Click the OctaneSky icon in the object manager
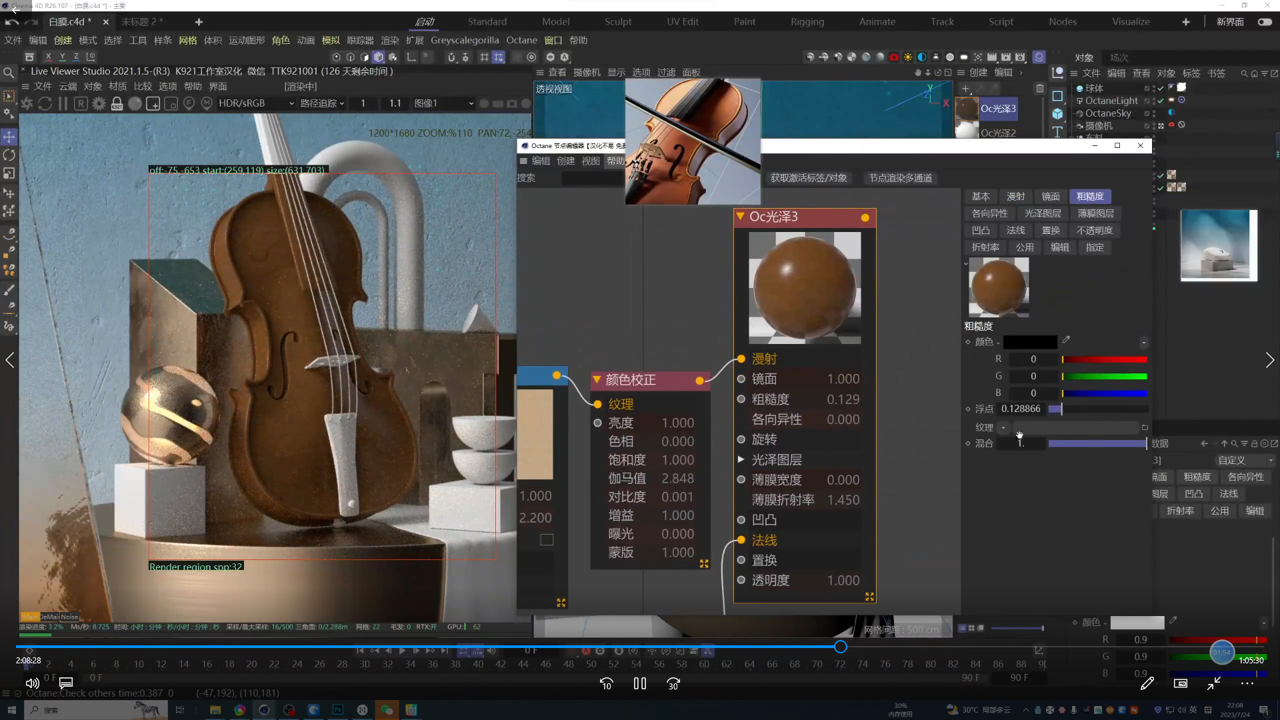Image resolution: width=1280 pixels, height=720 pixels. click(1081, 113)
